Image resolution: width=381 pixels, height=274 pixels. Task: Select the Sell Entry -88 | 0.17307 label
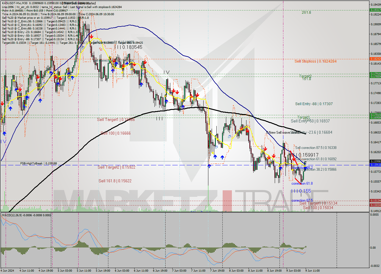point(314,104)
